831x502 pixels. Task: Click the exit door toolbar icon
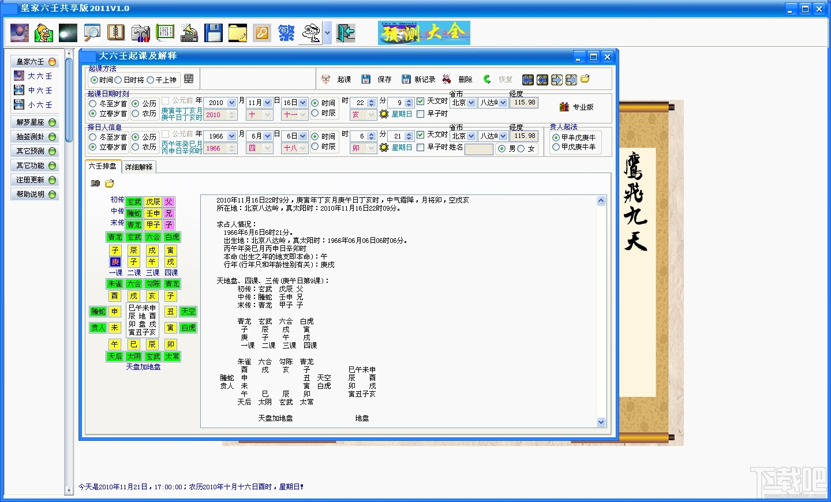[x=346, y=33]
